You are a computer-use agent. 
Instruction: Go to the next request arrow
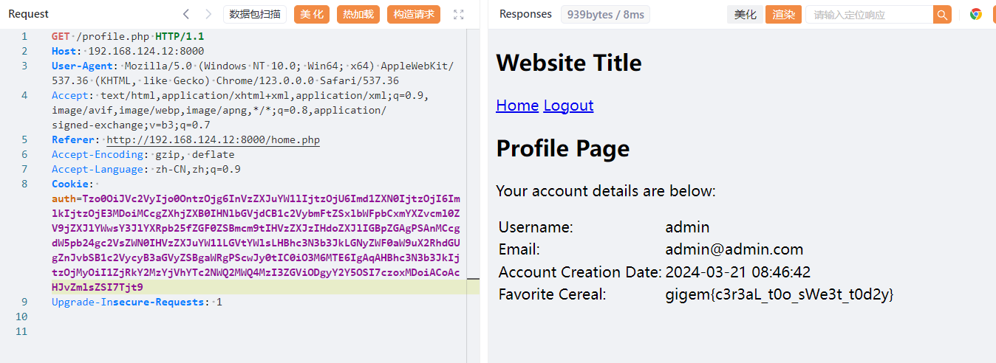tap(208, 14)
